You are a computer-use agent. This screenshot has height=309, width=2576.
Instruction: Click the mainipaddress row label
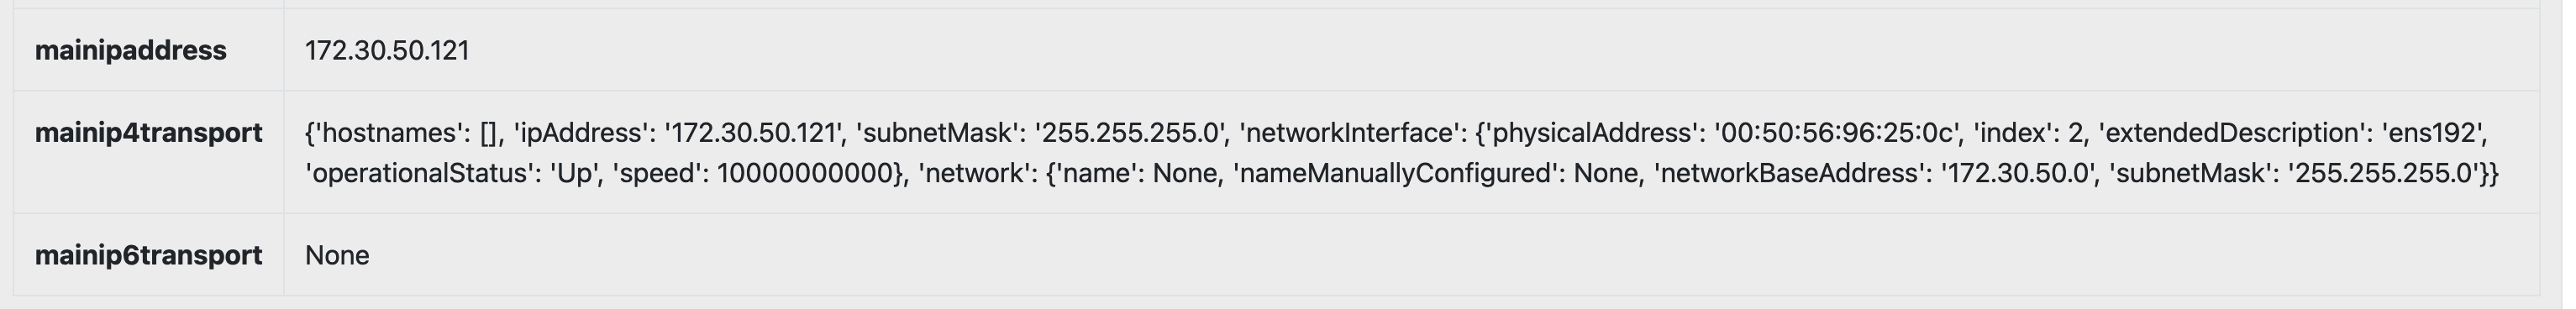[x=130, y=51]
